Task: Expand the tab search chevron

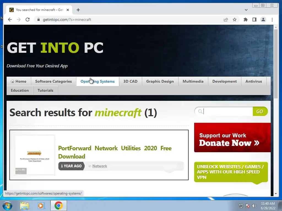Action: (246, 10)
